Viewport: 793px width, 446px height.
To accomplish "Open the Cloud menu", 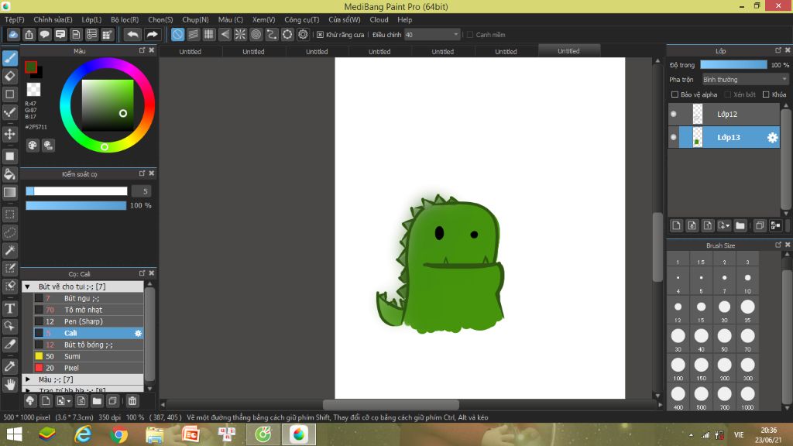I will coord(379,19).
